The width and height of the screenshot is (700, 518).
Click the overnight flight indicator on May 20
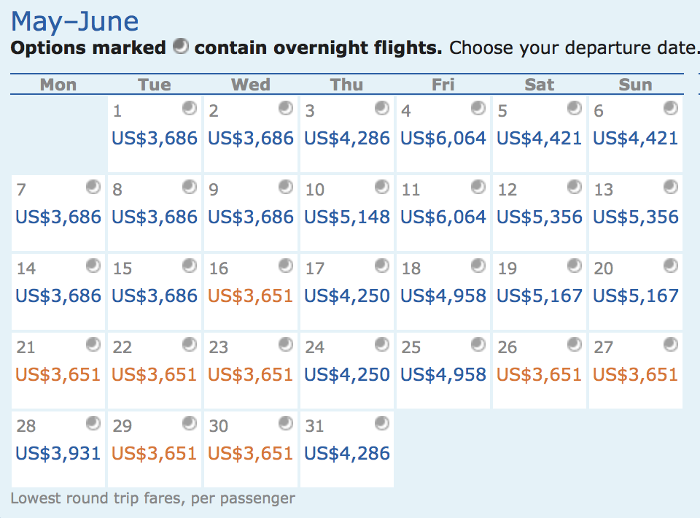coord(672,266)
